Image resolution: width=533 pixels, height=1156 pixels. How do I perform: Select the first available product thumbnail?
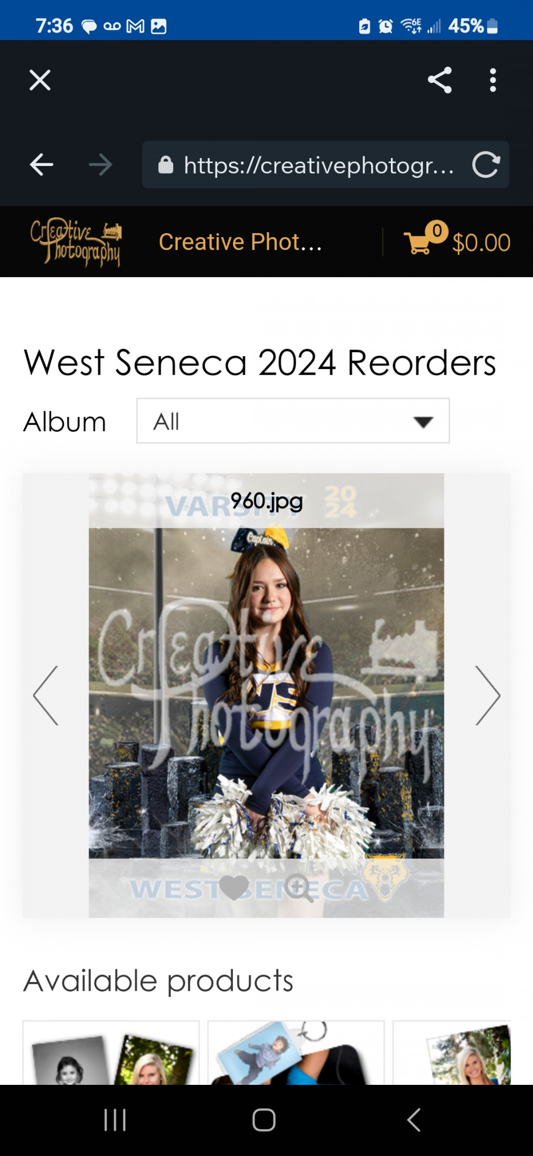[111, 1053]
